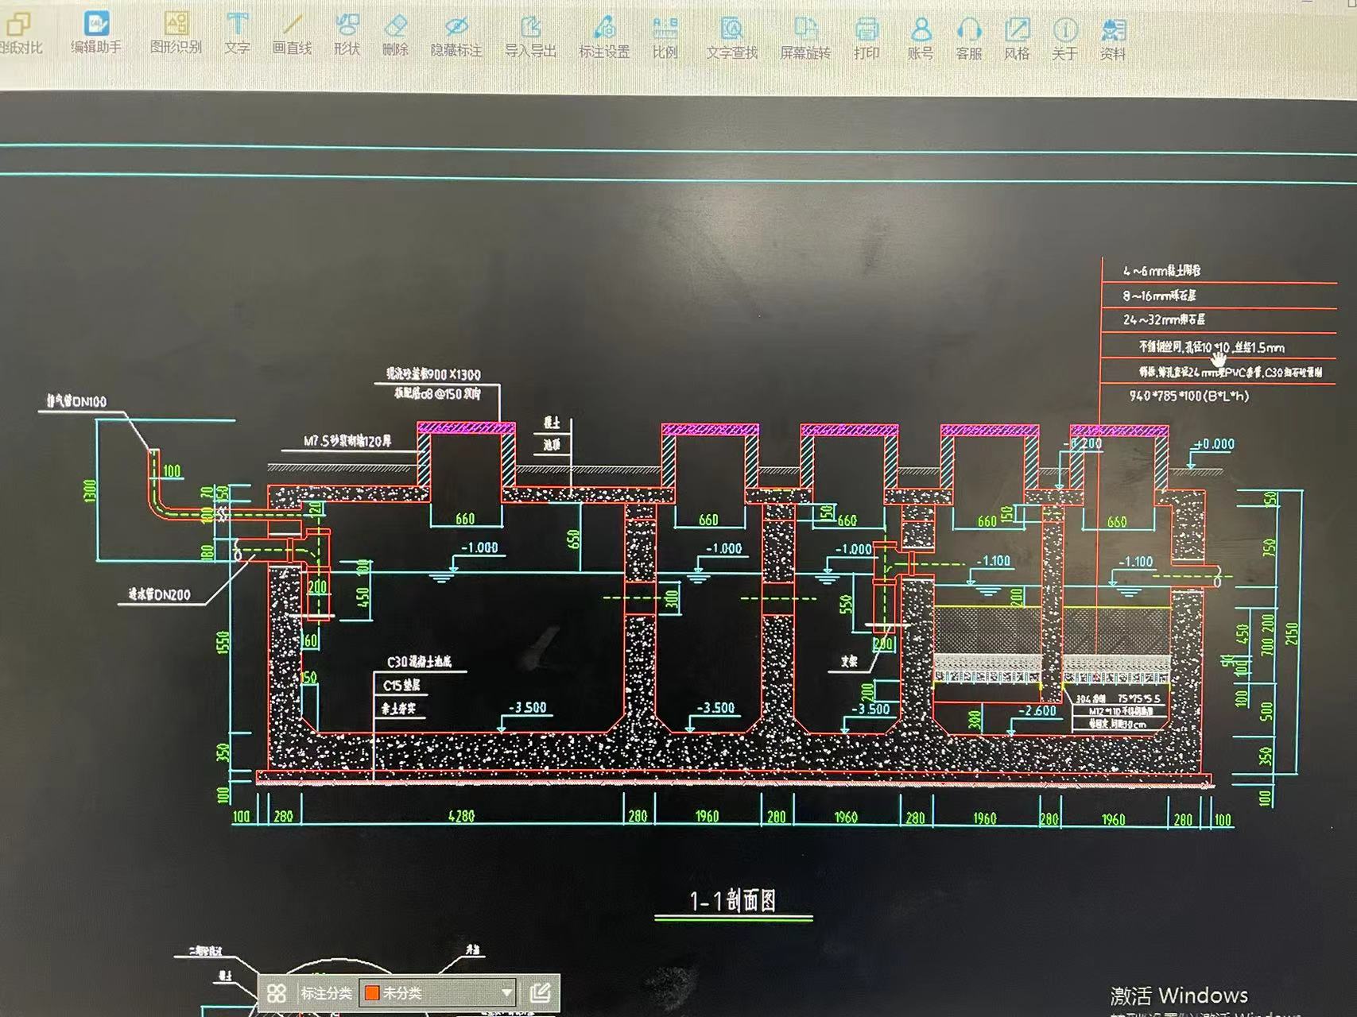The image size is (1357, 1017).
Task: Toggle 隐藏标注 to hide annotations
Action: [456, 37]
